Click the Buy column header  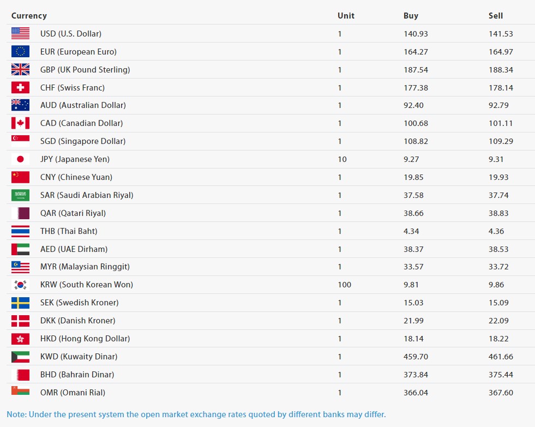(411, 16)
